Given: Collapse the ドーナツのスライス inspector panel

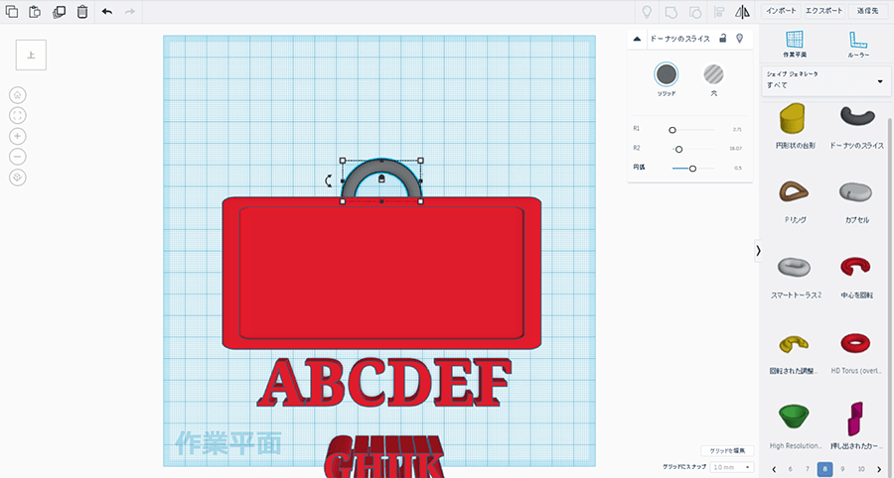Looking at the screenshot, I should pyautogui.click(x=637, y=38).
